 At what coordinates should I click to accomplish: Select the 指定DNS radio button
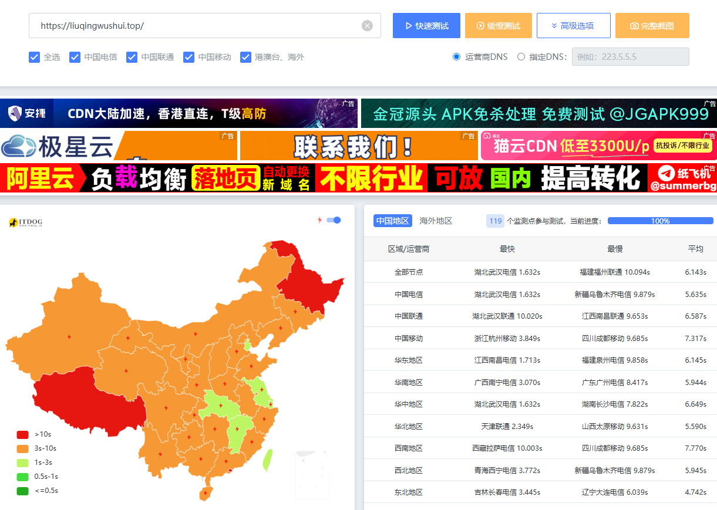[x=521, y=57]
